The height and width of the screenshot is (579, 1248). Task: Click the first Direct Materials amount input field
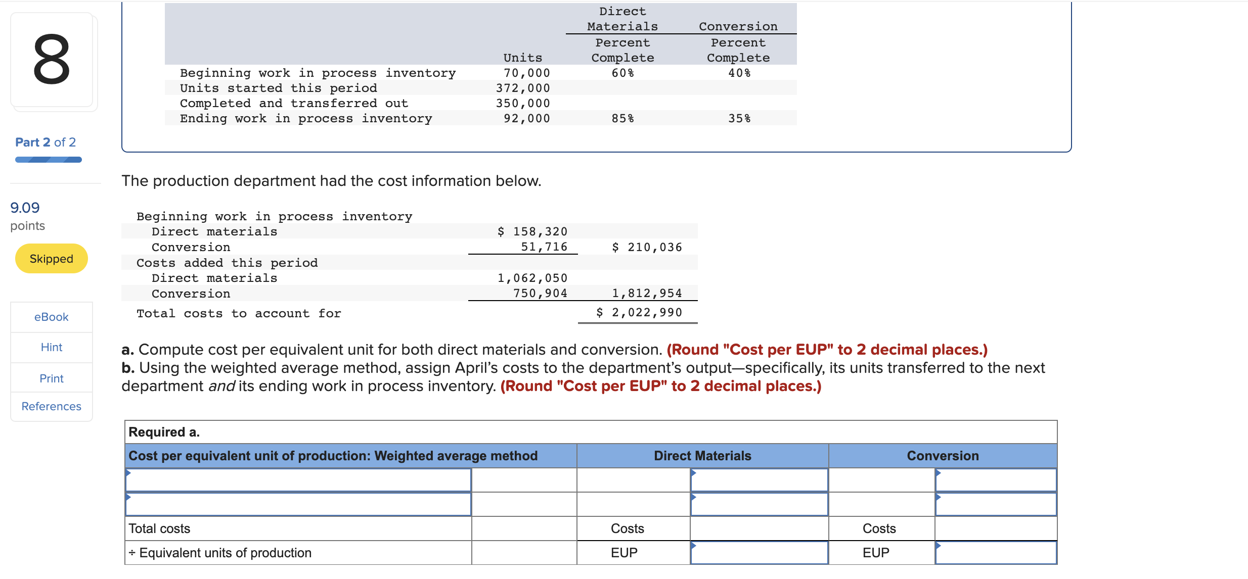coord(759,479)
